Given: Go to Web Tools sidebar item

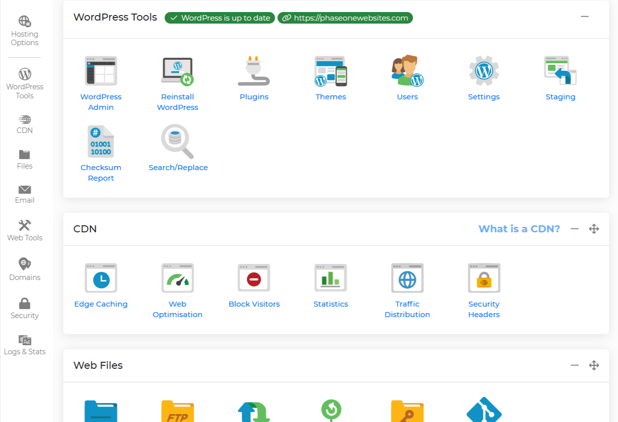Looking at the screenshot, I should [25, 230].
